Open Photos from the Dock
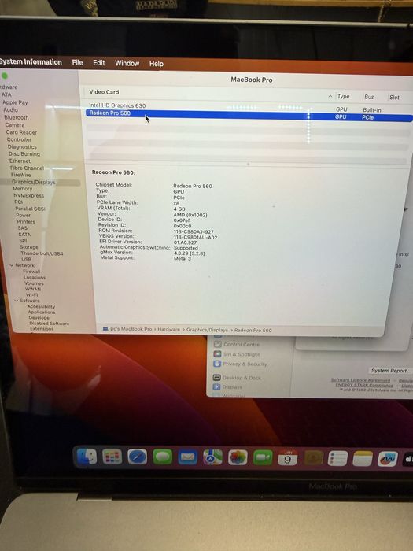 pyautogui.click(x=238, y=458)
